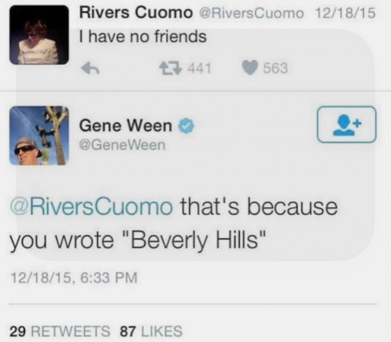Follow Gene Ween with the add-user button

tap(346, 124)
